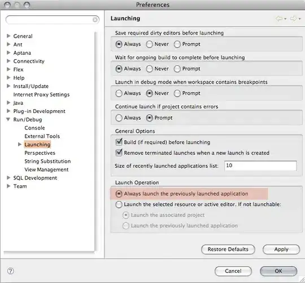The image size is (305, 283).
Task: Expand the Launching subtree arrow
Action: pos(20,144)
